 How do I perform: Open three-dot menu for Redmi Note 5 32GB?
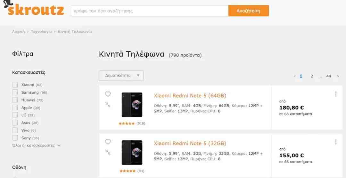(x=336, y=142)
